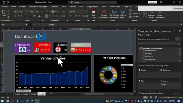Check the IdPedido field
Image resolution: width=183 pixels, height=103 pixels.
pyautogui.click(x=144, y=54)
